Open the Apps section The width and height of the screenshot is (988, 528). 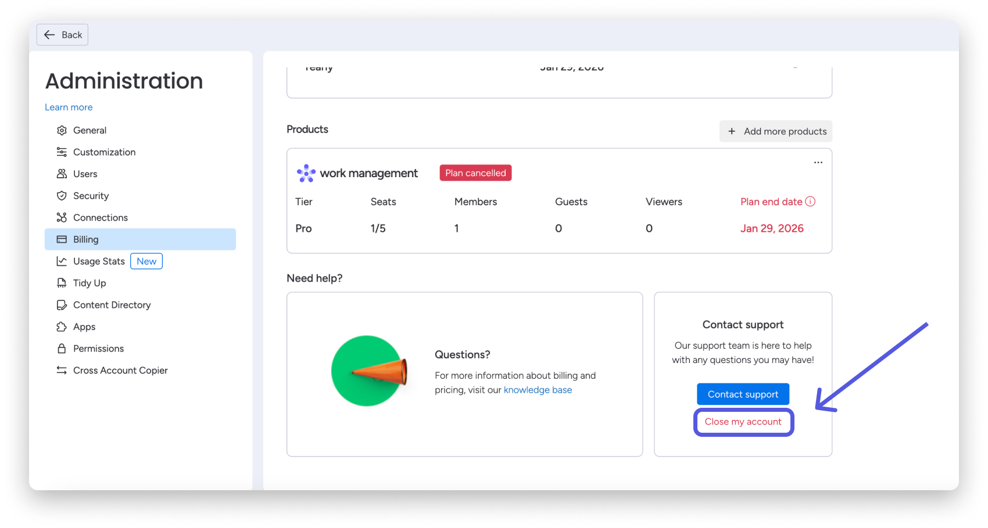coord(140,326)
